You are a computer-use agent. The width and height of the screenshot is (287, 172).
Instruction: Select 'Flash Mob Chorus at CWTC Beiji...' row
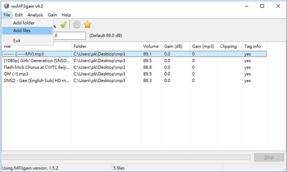pyautogui.click(x=134, y=67)
